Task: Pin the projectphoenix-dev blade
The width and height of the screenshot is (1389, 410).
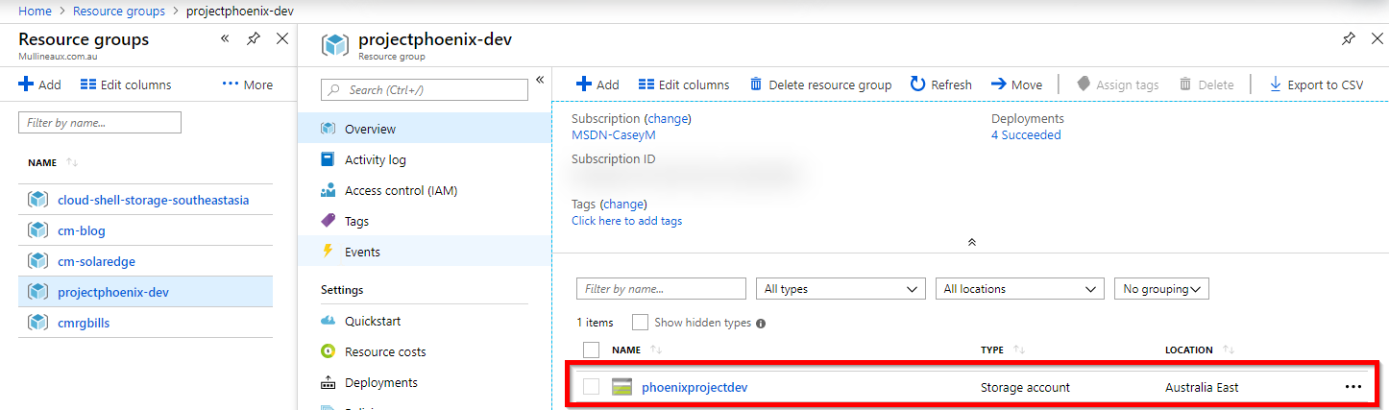Action: click(1349, 39)
